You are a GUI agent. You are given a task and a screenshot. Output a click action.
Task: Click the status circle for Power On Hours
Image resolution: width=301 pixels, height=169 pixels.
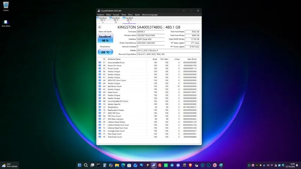pyautogui.click(x=100, y=65)
